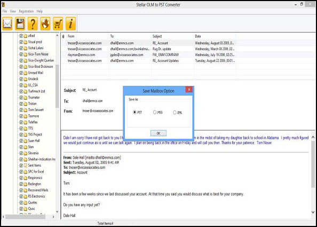This screenshot has height=227, width=317.
Task: Select the UL_CSA folder
Action: coord(33,85)
